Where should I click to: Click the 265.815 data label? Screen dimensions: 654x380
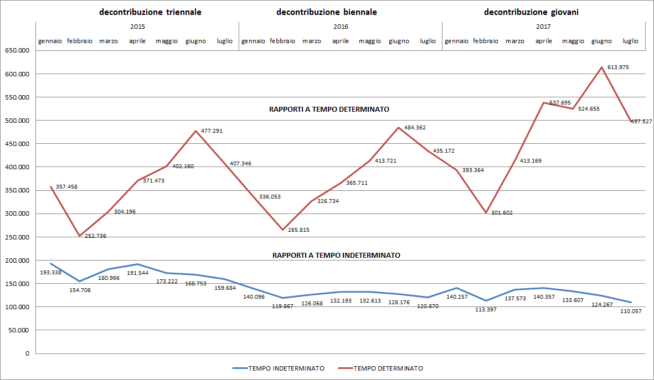point(299,230)
